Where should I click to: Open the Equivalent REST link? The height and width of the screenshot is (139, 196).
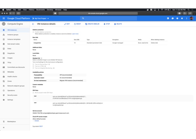point(41,126)
